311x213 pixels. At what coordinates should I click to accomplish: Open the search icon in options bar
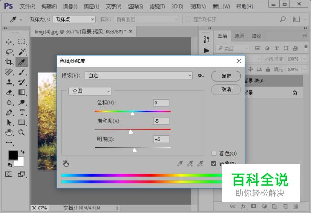(283, 19)
